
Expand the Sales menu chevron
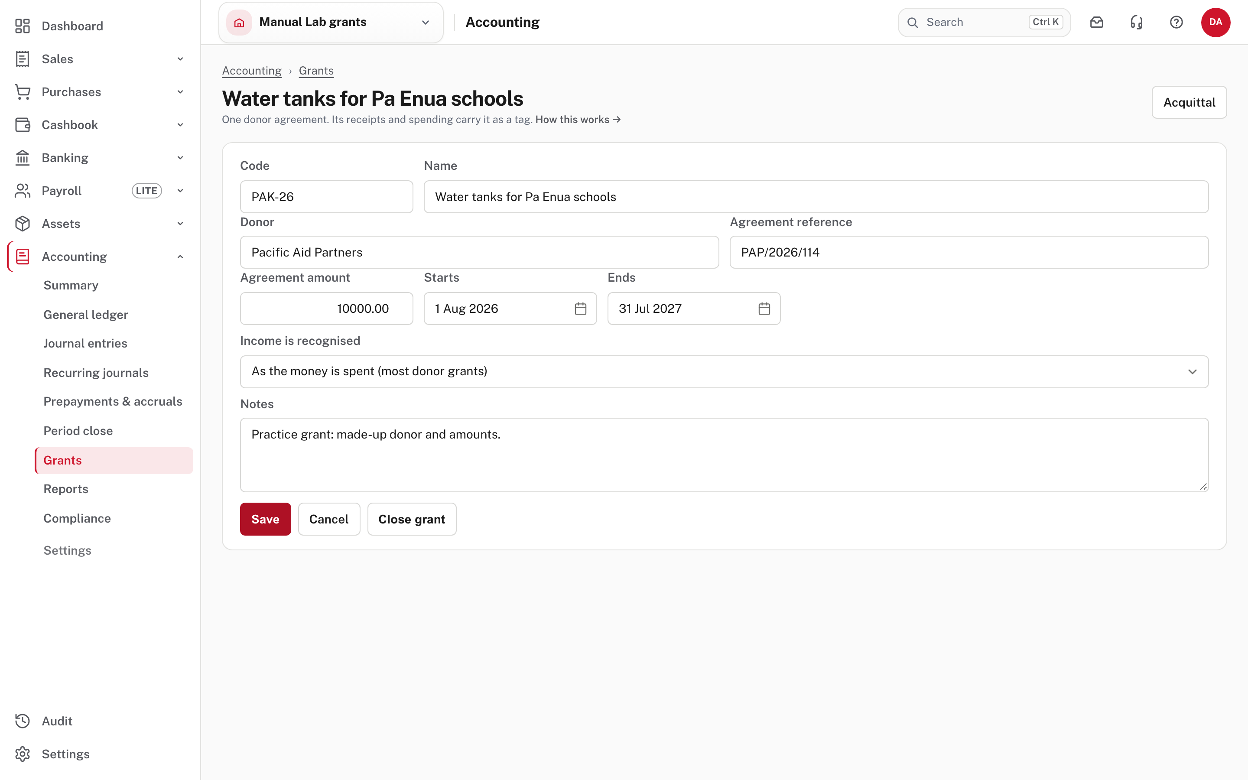(x=180, y=59)
